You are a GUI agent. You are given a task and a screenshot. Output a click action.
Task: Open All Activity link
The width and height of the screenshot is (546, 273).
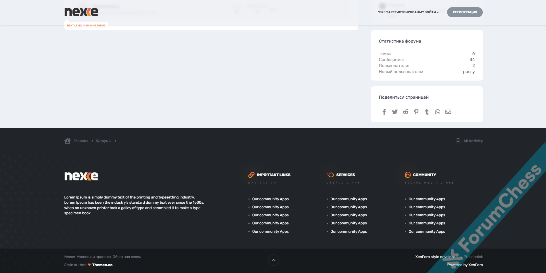pyautogui.click(x=473, y=141)
